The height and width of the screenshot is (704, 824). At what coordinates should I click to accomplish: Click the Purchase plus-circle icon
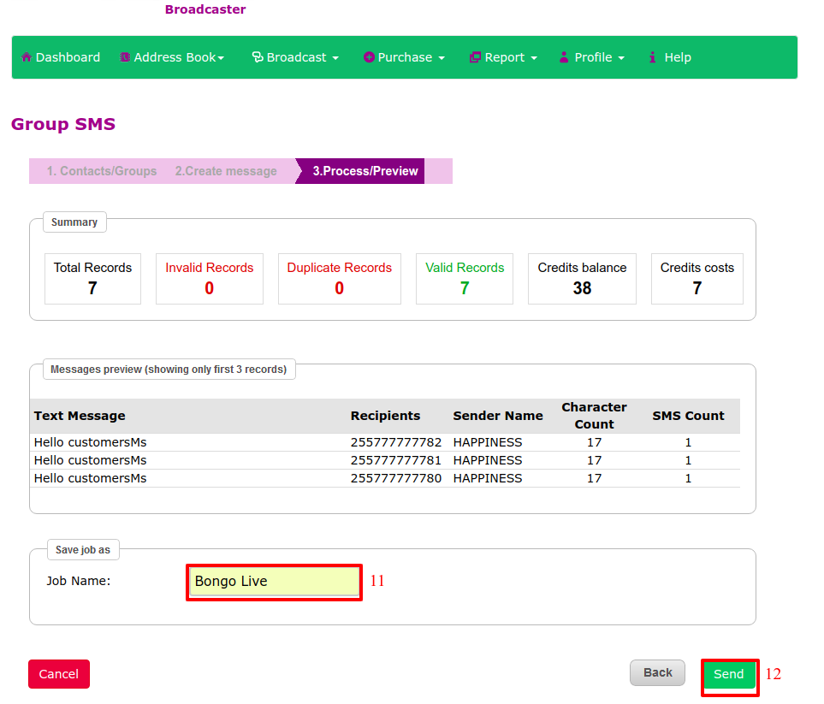pyautogui.click(x=369, y=57)
